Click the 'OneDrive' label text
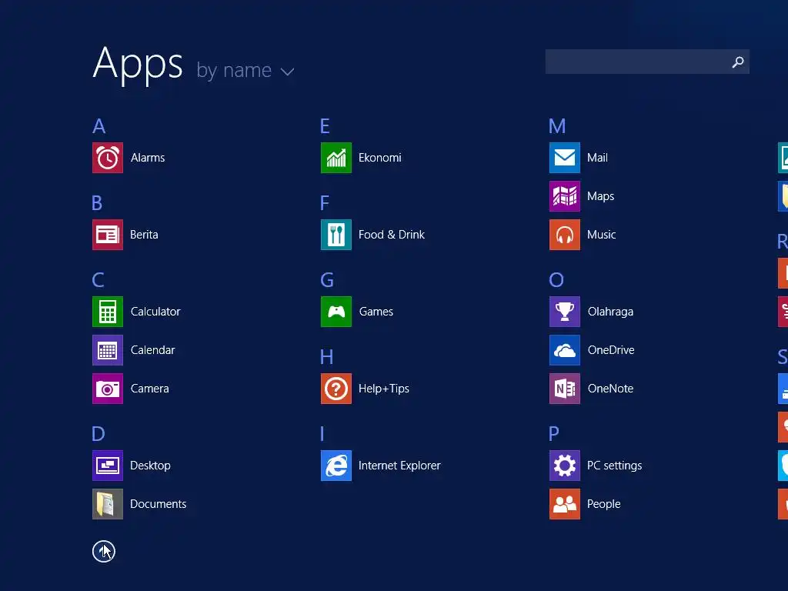Screen dimensions: 788x591 [x=611, y=350]
